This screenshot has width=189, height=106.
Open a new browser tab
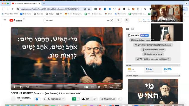44,4
